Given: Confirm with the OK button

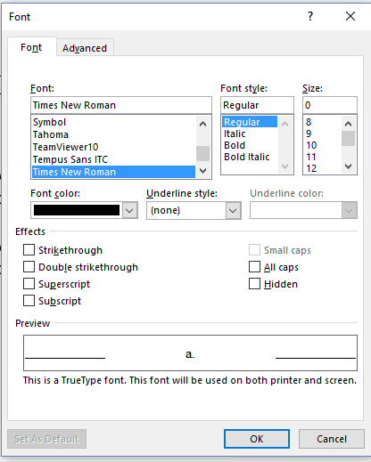Looking at the screenshot, I should click(257, 439).
